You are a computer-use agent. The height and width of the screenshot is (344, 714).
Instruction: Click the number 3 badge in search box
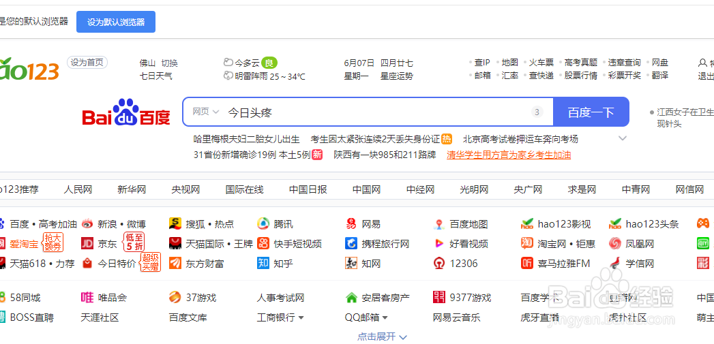537,112
